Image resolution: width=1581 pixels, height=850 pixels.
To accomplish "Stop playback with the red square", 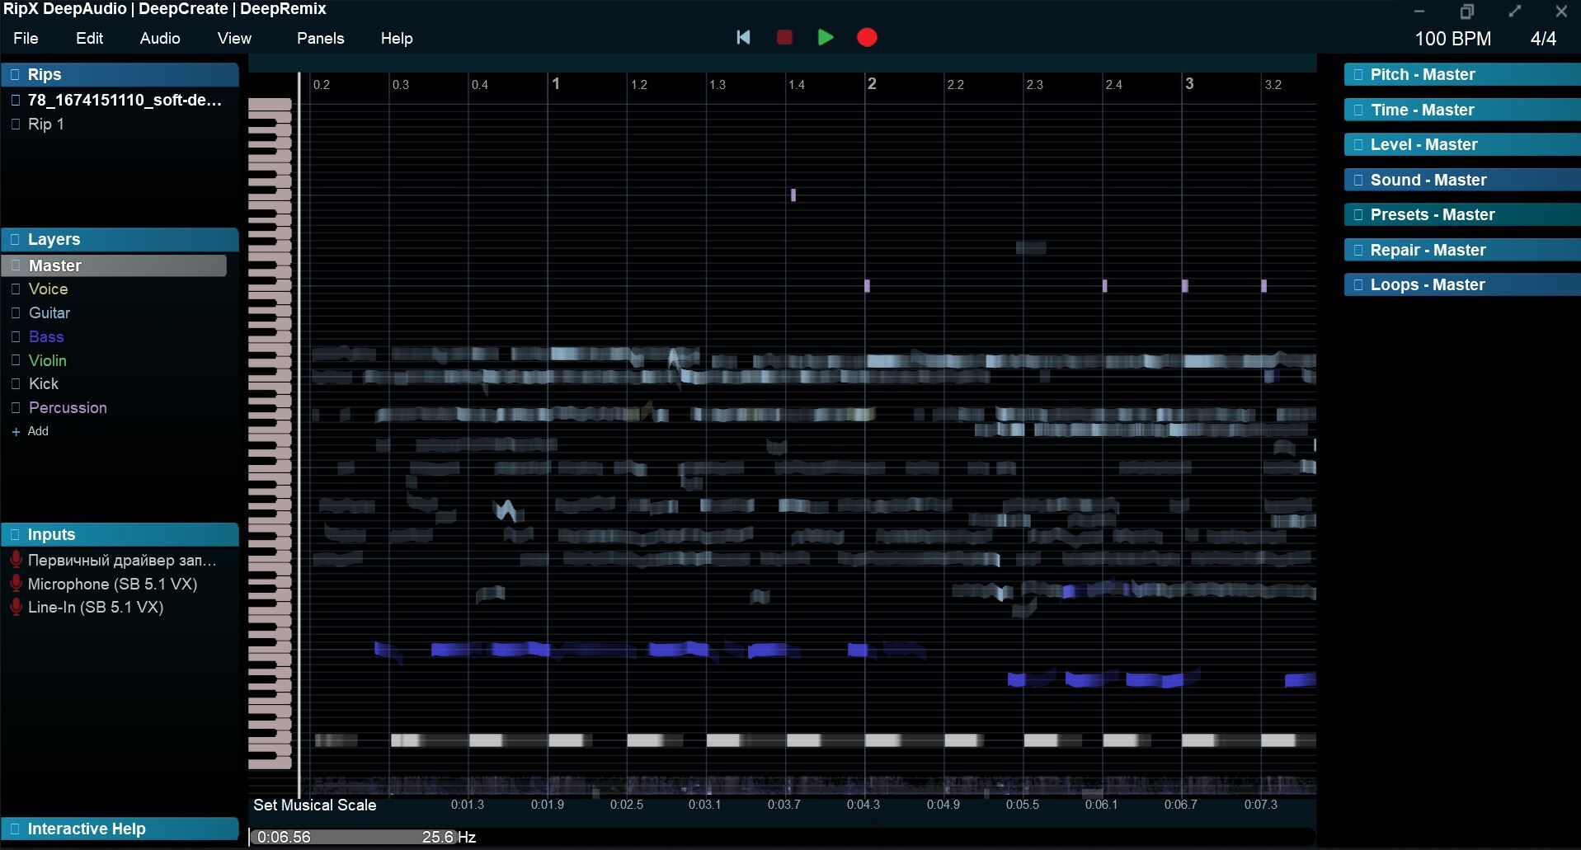I will point(784,37).
